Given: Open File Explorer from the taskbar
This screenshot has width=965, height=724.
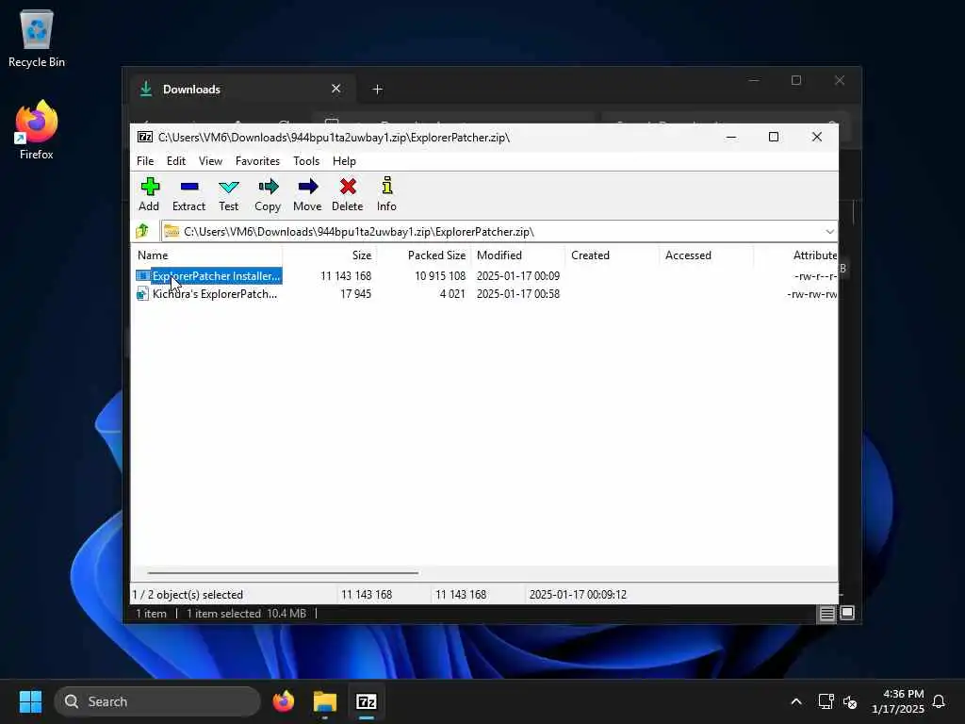Looking at the screenshot, I should click(325, 701).
